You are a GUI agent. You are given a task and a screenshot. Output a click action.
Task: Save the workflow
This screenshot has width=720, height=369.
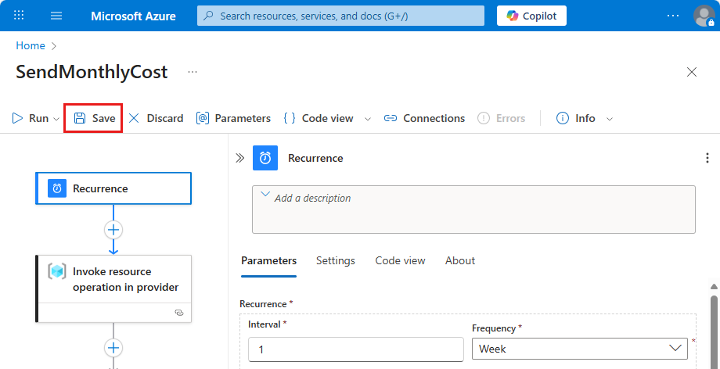(x=93, y=118)
